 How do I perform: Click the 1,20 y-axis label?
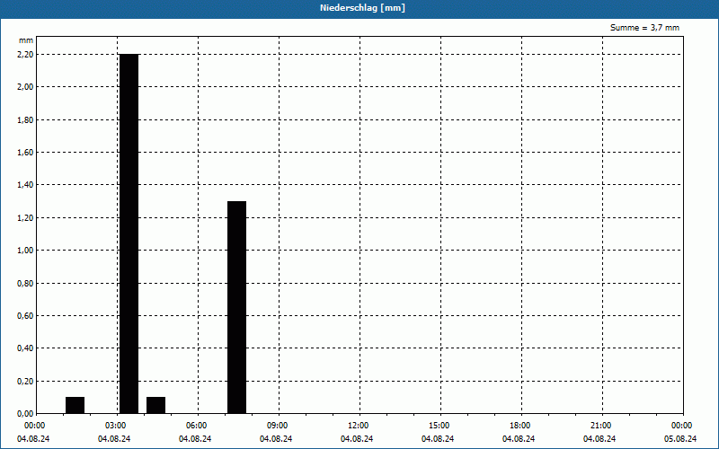click(26, 218)
